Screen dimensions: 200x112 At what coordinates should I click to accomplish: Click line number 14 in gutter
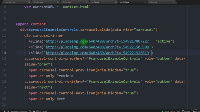(4, 53)
